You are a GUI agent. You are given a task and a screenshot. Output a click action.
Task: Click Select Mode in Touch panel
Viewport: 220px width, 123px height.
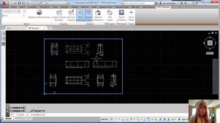(131, 15)
